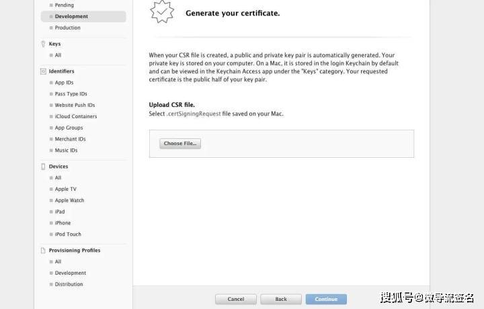
Task: Select App IDs under Identifiers
Action: pos(65,83)
